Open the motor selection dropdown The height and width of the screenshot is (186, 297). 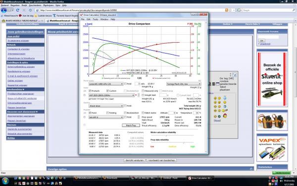(111, 95)
